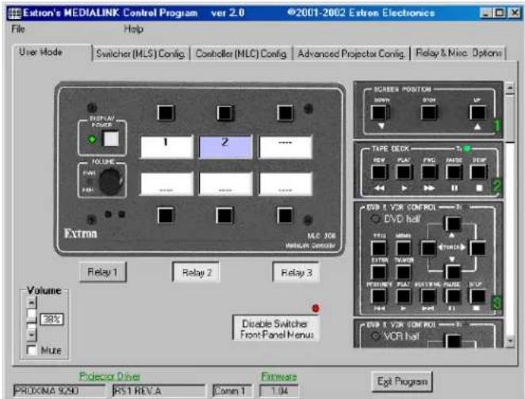The height and width of the screenshot is (399, 525).
Task: Click the control panel scrollbar thumb
Action: [510, 119]
